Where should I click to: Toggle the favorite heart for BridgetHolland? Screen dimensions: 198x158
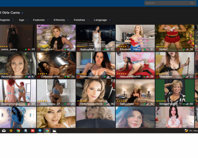pyautogui.click(x=158, y=104)
